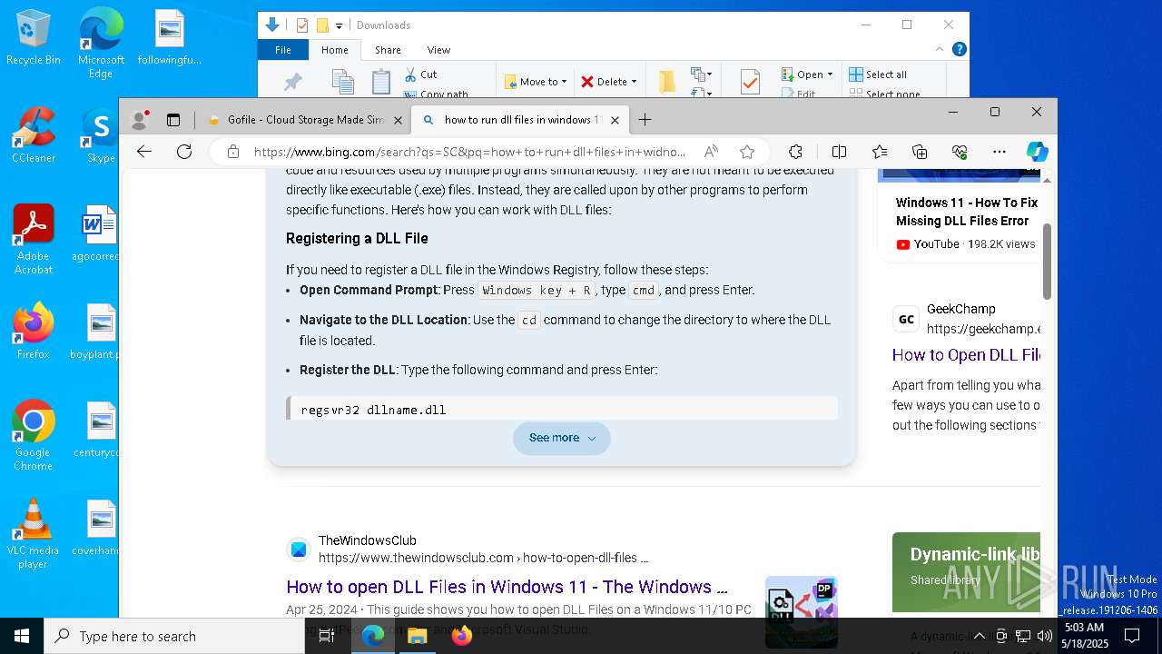Select Recycle Bin desktop icon
Image resolution: width=1162 pixels, height=654 pixels.
(34, 38)
